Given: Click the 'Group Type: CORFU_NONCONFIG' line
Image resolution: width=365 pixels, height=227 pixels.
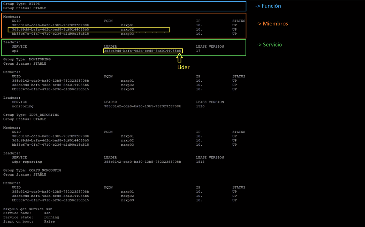Looking at the screenshot, I should [32, 170].
